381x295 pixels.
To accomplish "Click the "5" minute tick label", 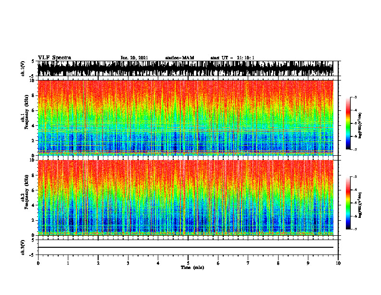I will tap(188, 263).
